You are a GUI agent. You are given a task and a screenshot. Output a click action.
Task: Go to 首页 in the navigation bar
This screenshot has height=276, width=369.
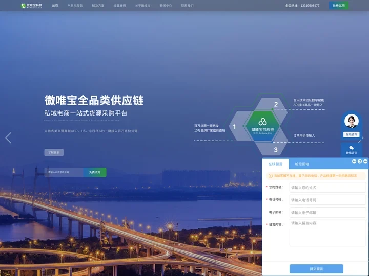pyautogui.click(x=55, y=6)
